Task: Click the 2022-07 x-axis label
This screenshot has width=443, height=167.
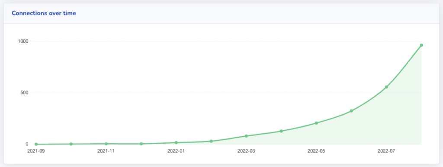Action: (386, 151)
